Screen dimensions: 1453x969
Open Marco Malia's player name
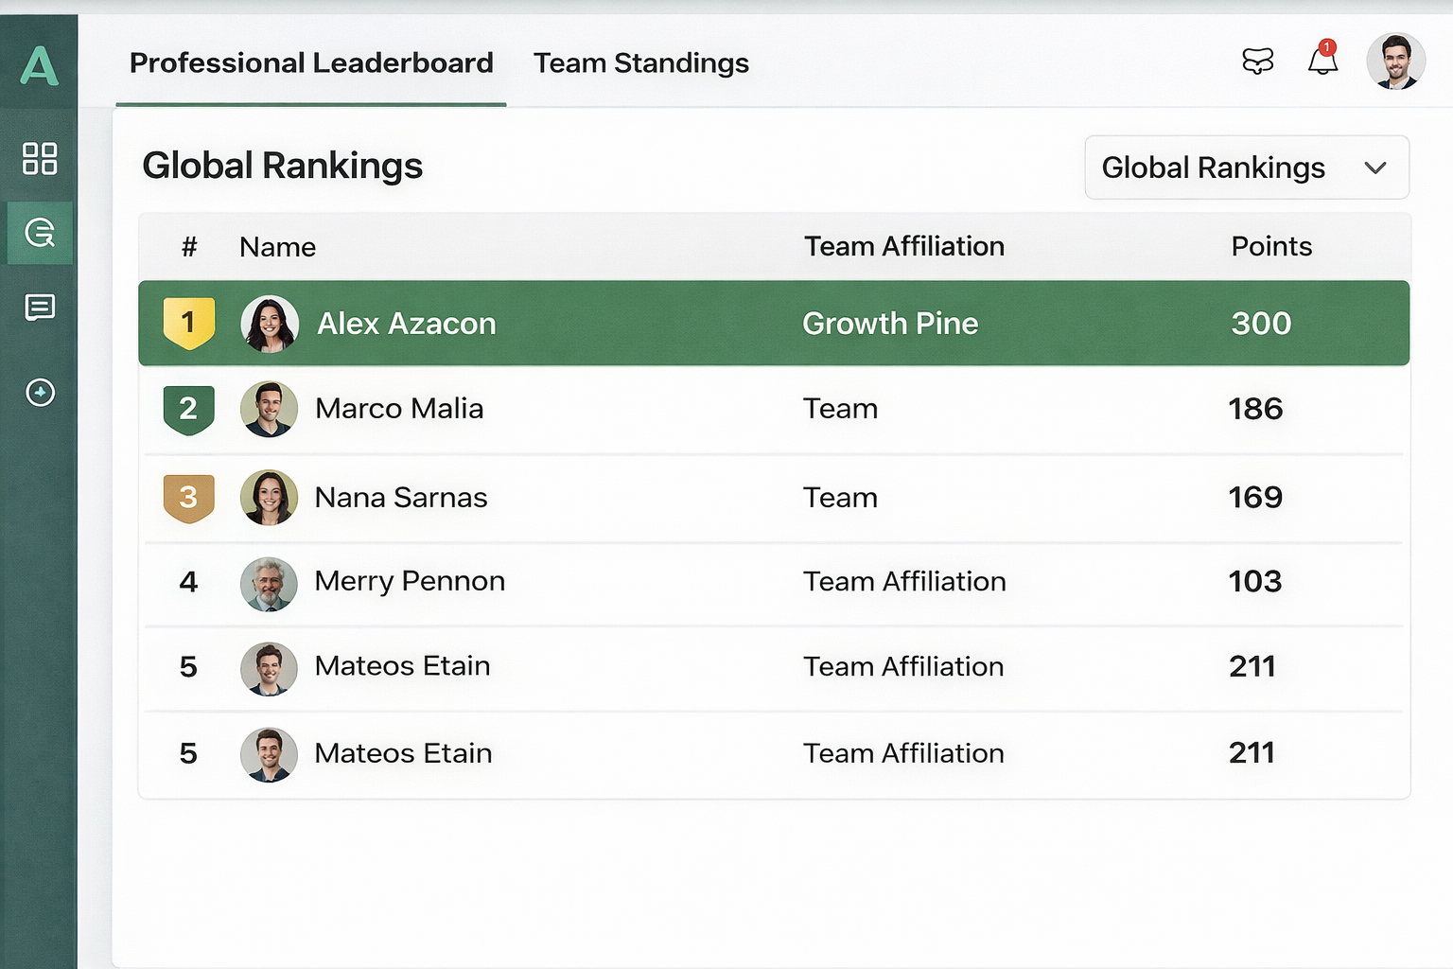click(x=398, y=409)
